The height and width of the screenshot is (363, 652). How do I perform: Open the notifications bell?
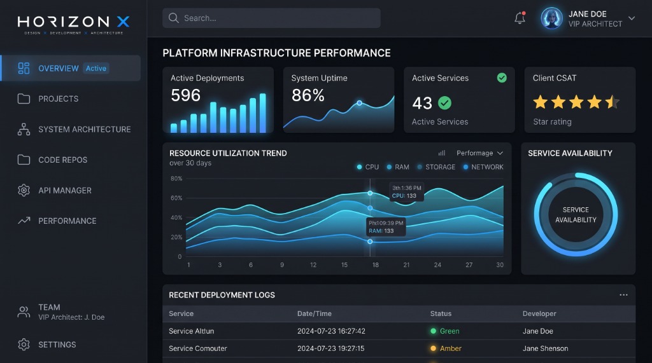520,18
